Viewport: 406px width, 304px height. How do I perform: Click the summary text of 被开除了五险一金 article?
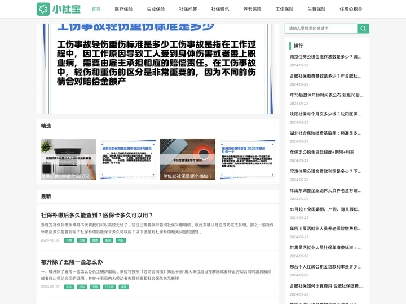tap(156, 275)
